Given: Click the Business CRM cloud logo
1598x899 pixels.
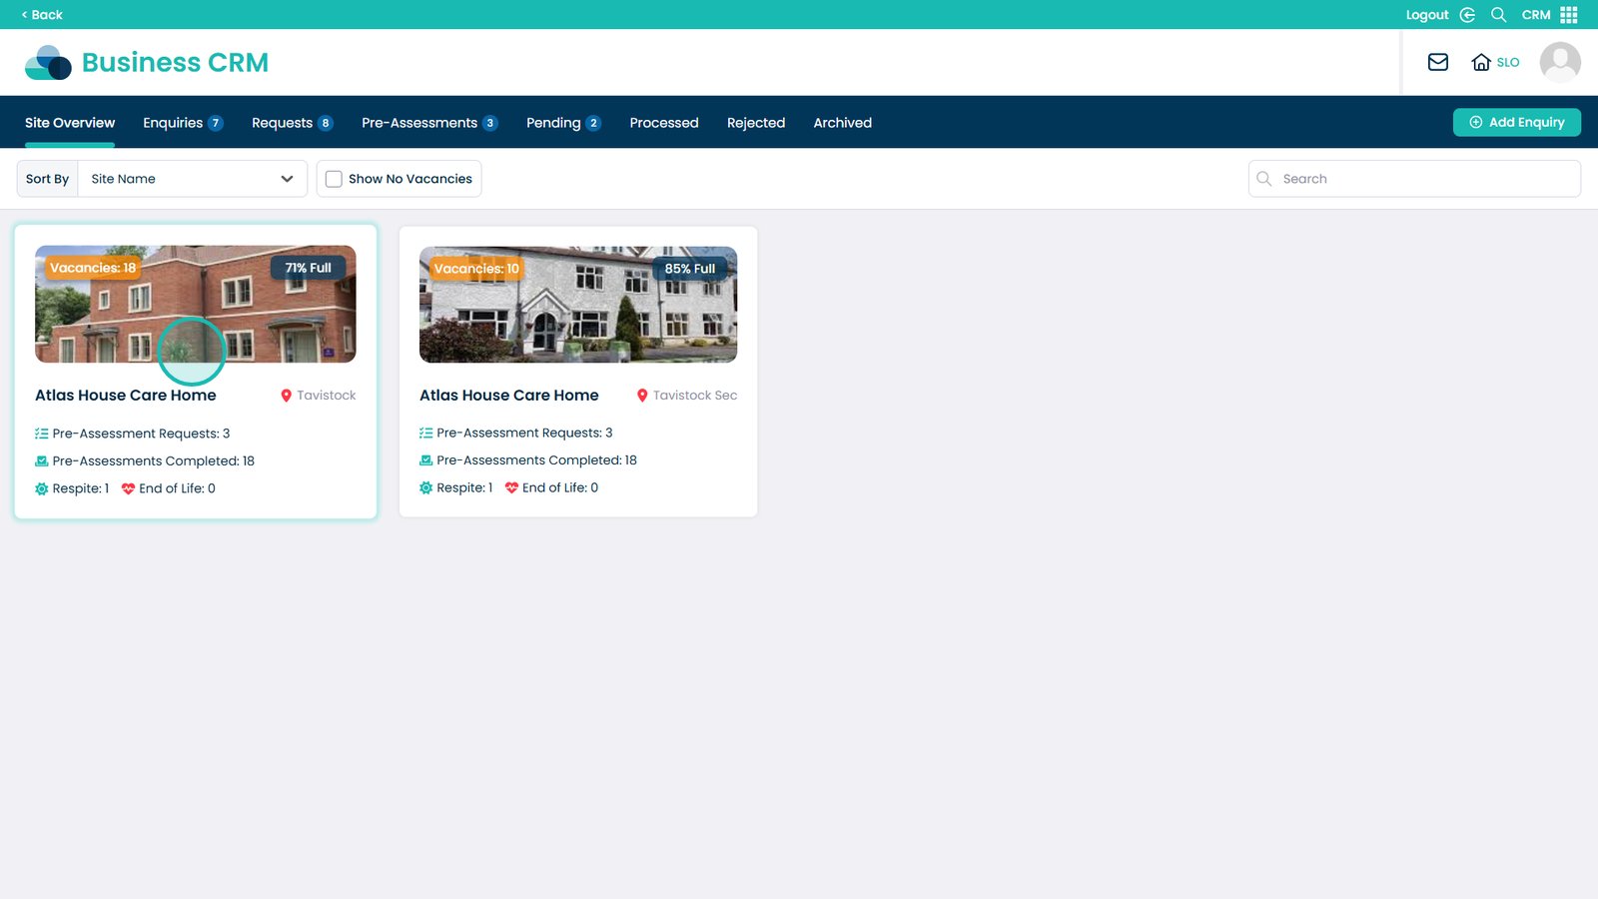Looking at the screenshot, I should tap(48, 62).
